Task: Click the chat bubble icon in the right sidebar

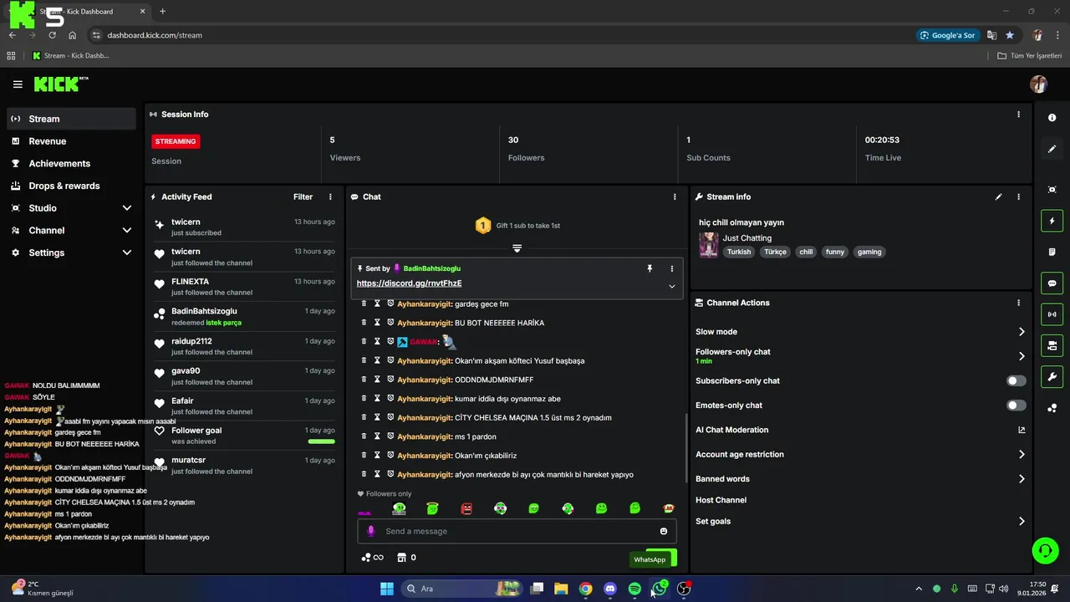Action: (1052, 283)
